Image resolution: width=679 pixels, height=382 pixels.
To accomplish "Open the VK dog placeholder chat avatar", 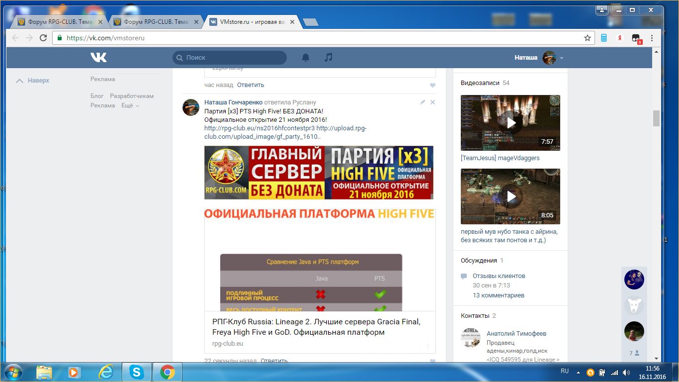I will tap(634, 305).
